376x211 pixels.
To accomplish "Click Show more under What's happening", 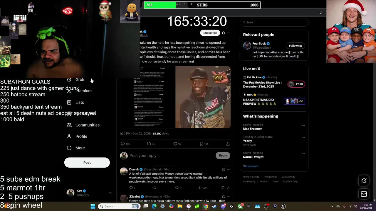I will (x=251, y=166).
